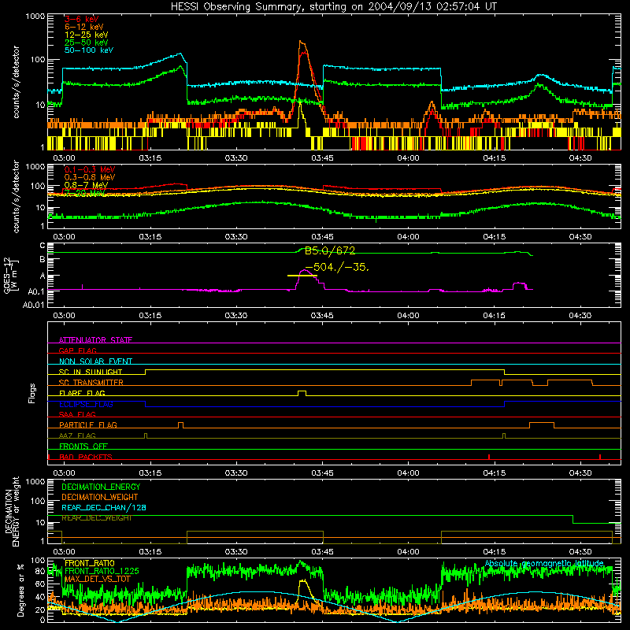Click the 04:15 time label under Flags panel

[495, 473]
